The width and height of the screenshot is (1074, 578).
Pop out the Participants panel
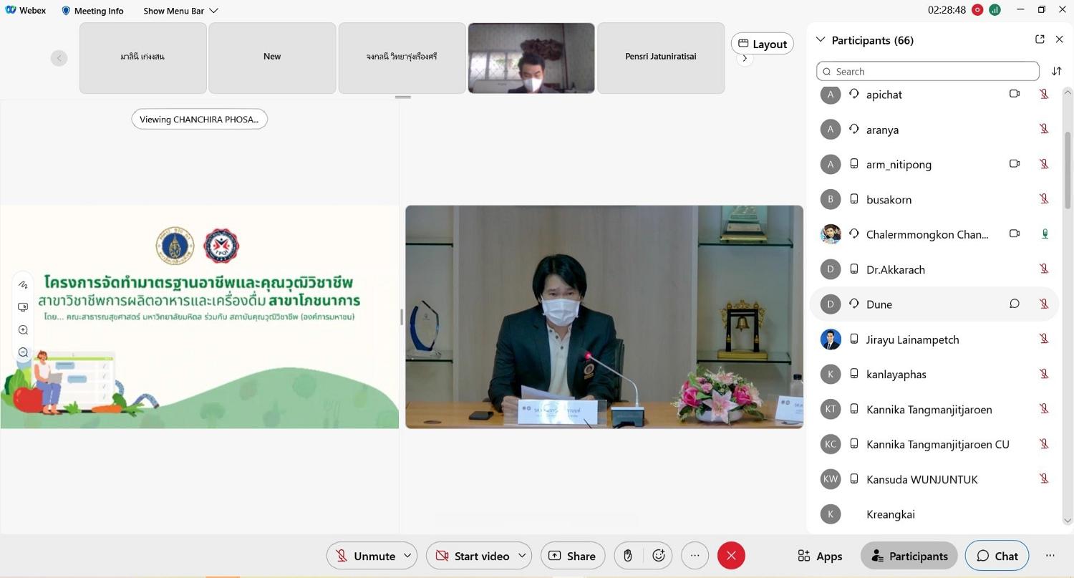pyautogui.click(x=1040, y=39)
